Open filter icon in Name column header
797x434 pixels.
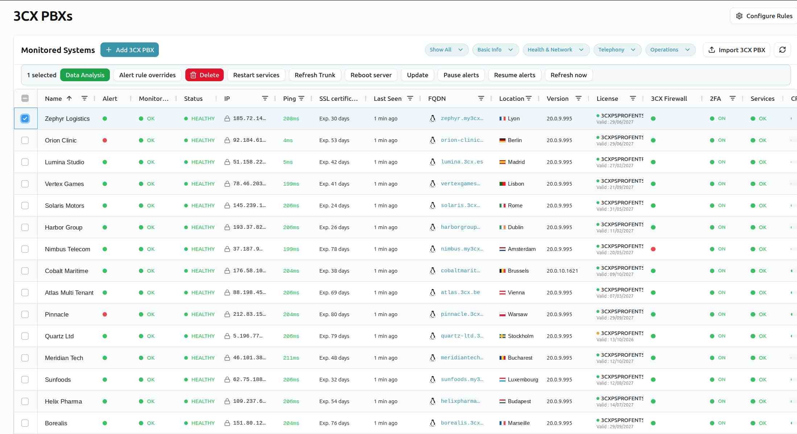(x=84, y=98)
